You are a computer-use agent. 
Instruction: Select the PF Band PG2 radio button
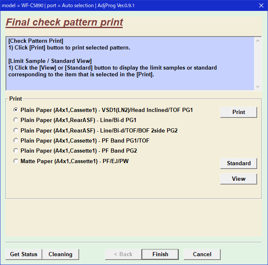[16, 151]
